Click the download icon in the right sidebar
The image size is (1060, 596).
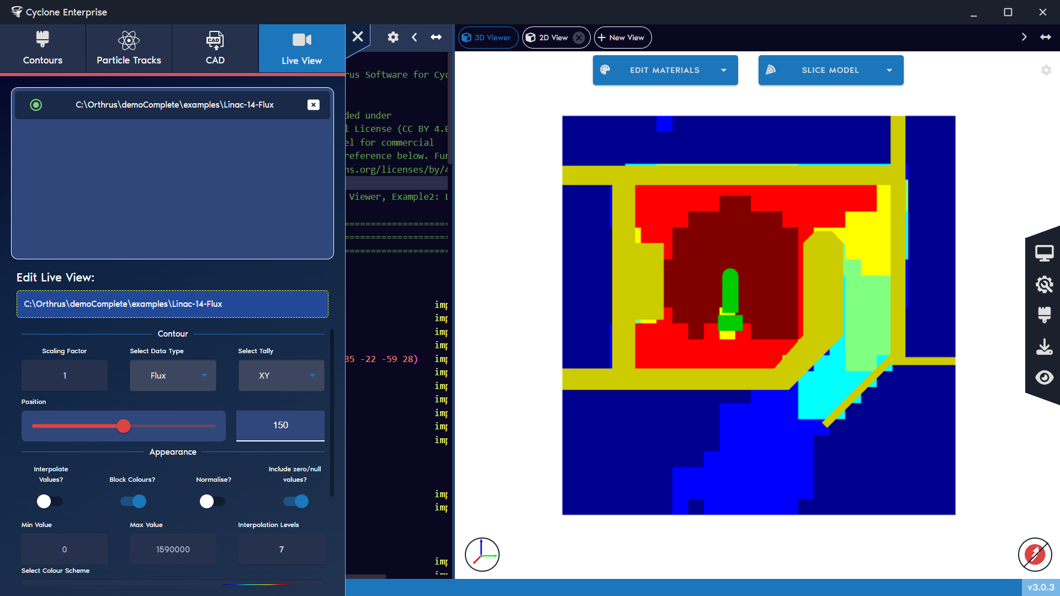tap(1045, 347)
